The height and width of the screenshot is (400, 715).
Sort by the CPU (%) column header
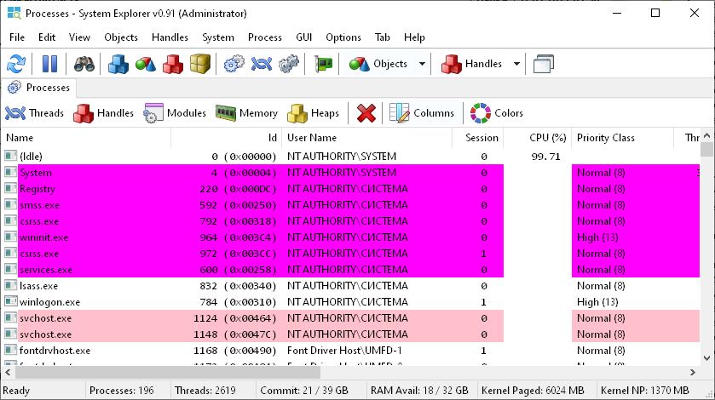pos(538,138)
